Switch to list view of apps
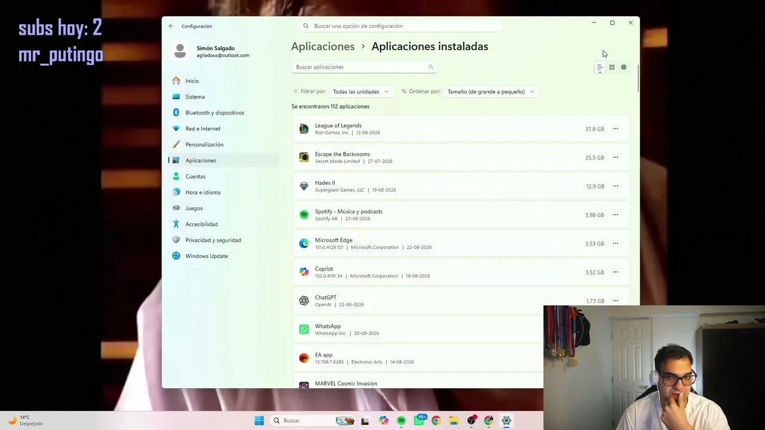 (x=599, y=67)
